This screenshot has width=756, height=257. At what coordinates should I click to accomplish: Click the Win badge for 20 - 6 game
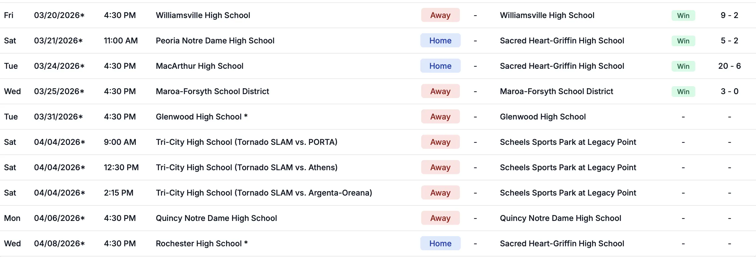point(683,66)
